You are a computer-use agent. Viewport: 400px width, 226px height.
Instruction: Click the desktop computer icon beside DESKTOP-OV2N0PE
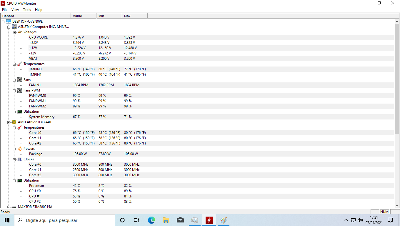click(x=8, y=21)
